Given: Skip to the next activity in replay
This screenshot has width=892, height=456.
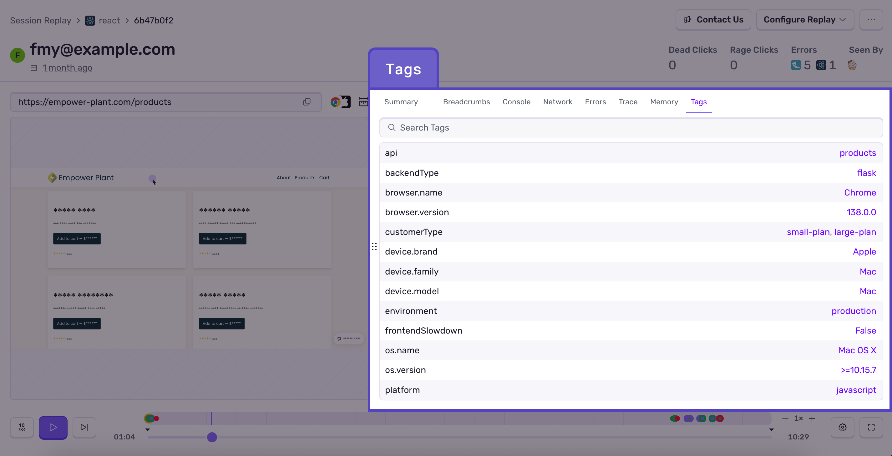Looking at the screenshot, I should [x=84, y=427].
